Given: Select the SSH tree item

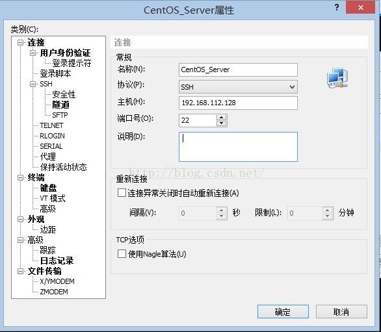Looking at the screenshot, I should pos(46,84).
